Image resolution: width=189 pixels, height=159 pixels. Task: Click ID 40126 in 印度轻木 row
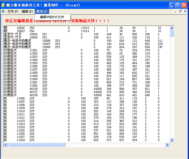[x=33, y=89]
